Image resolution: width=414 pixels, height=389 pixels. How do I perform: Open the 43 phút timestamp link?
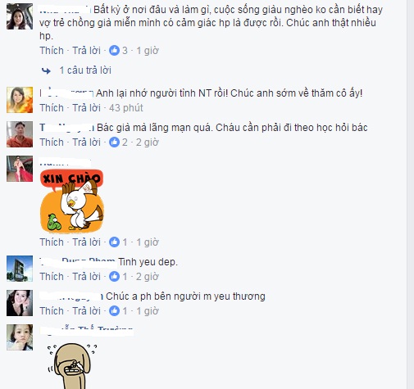click(126, 108)
